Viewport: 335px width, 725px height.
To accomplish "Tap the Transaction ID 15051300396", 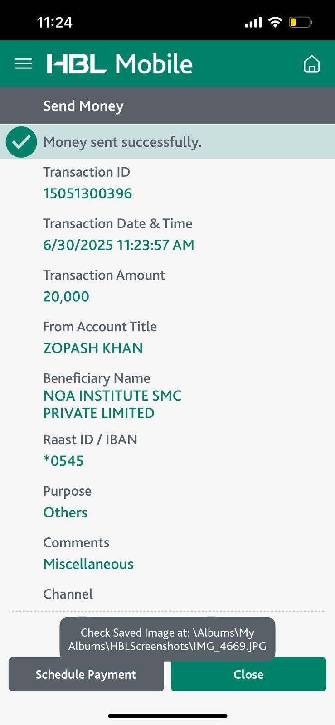I will pos(87,193).
